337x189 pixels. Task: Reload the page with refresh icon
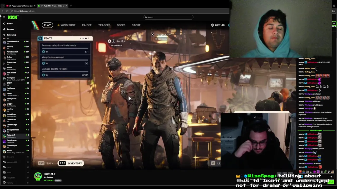point(7,11)
